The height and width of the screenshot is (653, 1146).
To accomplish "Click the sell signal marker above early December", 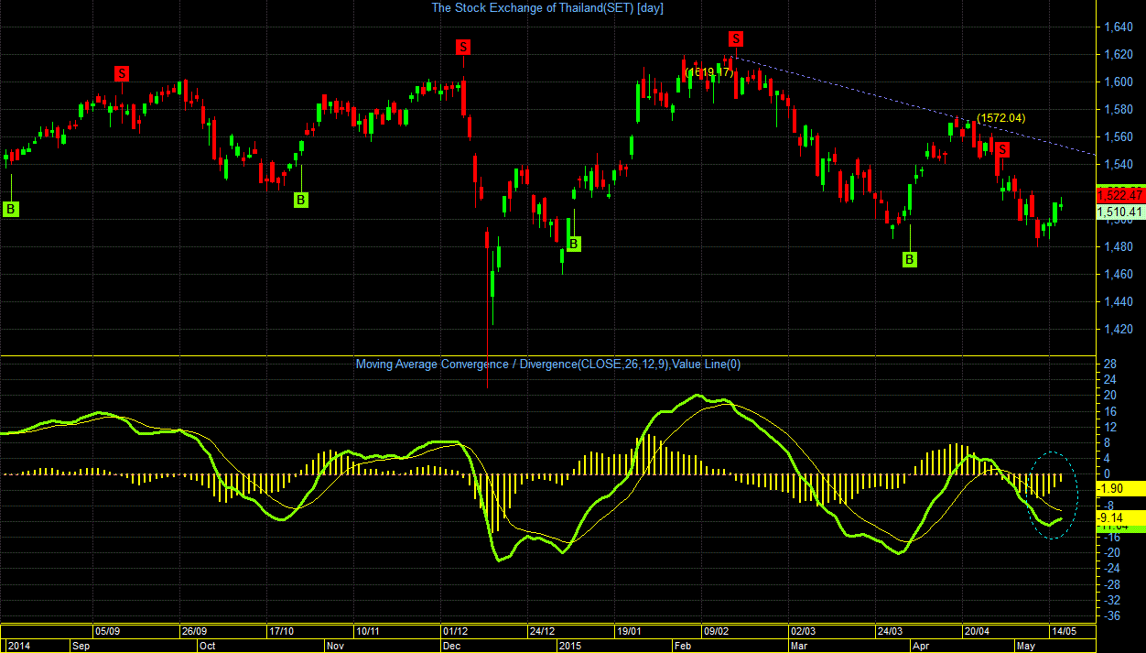I will click(463, 47).
